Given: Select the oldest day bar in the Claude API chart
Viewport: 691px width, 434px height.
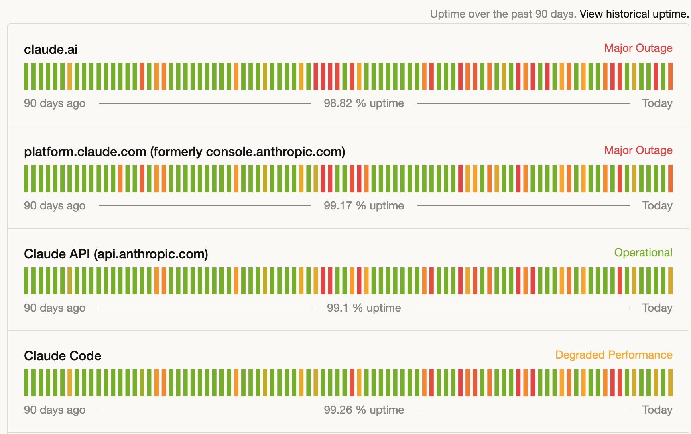Looking at the screenshot, I should (x=26, y=281).
